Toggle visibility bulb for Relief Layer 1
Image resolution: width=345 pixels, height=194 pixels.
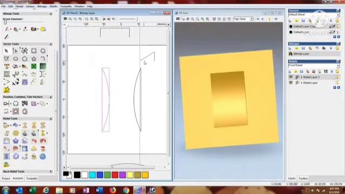337,77
